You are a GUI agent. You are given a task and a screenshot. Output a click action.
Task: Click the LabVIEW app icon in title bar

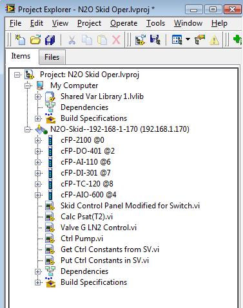point(10,8)
